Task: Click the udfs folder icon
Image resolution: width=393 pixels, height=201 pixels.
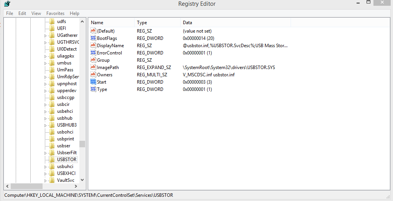Action: 52,21
